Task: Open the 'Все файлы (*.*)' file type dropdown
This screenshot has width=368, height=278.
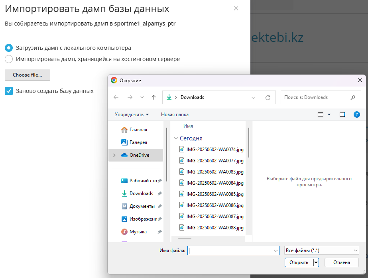Action: pos(322,250)
